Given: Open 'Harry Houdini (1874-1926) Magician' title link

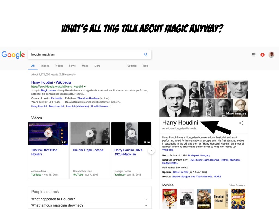Looking at the screenshot, I should click(x=129, y=152).
